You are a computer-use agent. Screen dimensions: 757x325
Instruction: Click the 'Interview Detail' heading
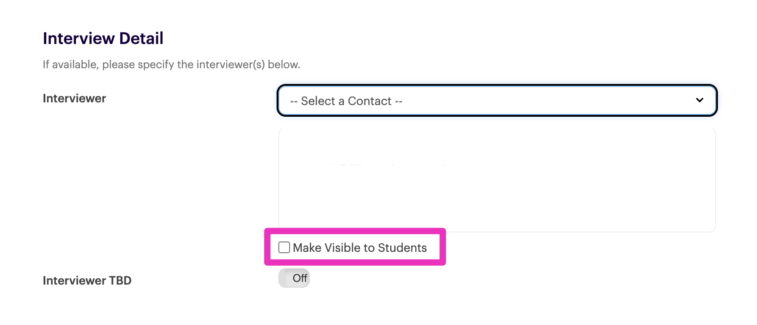click(103, 39)
